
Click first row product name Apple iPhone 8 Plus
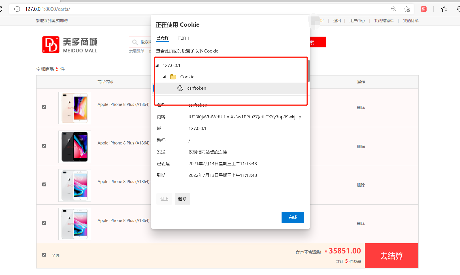point(124,104)
